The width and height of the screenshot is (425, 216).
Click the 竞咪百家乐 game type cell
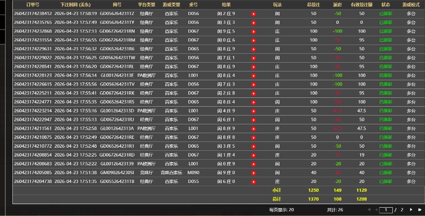click(x=171, y=172)
